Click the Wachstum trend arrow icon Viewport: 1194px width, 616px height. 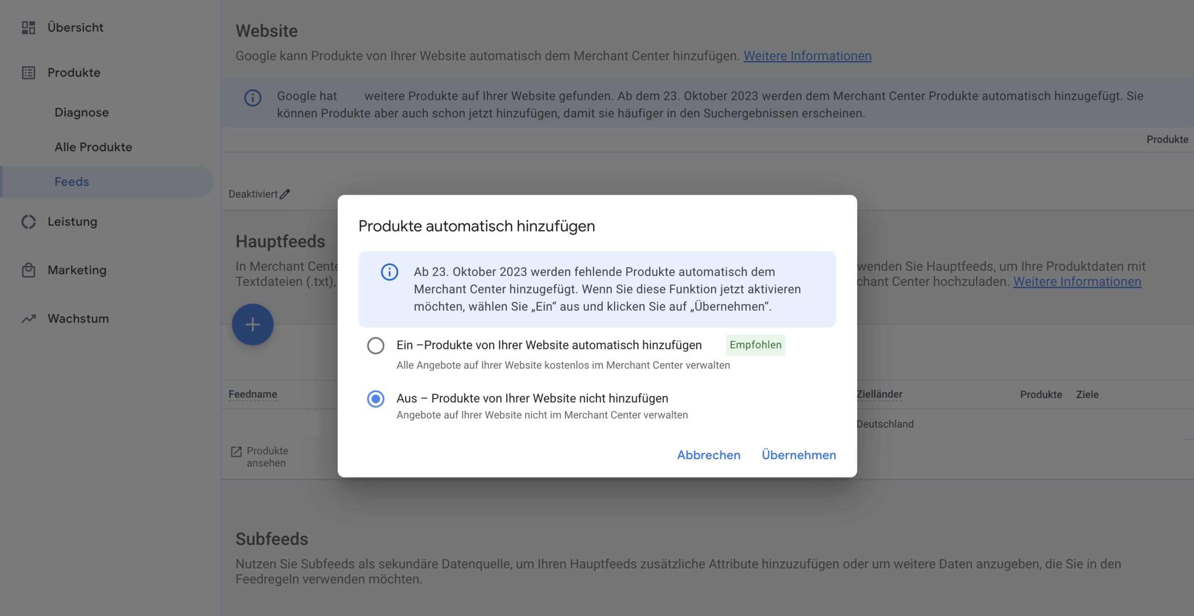click(28, 319)
